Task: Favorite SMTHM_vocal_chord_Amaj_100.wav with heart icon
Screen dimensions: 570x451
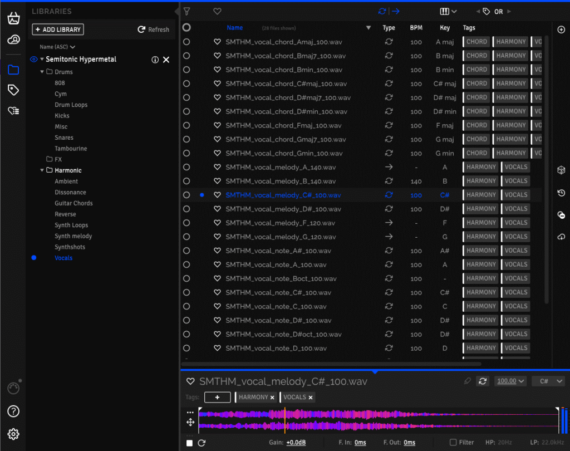Action: coord(218,42)
